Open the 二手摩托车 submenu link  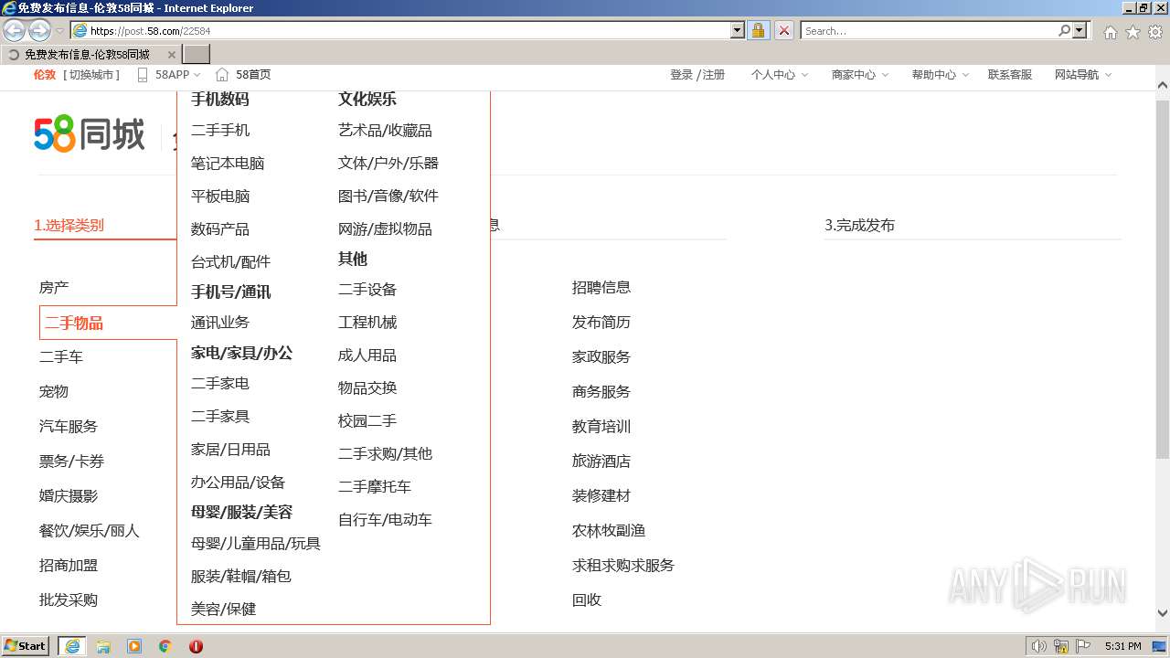(375, 487)
